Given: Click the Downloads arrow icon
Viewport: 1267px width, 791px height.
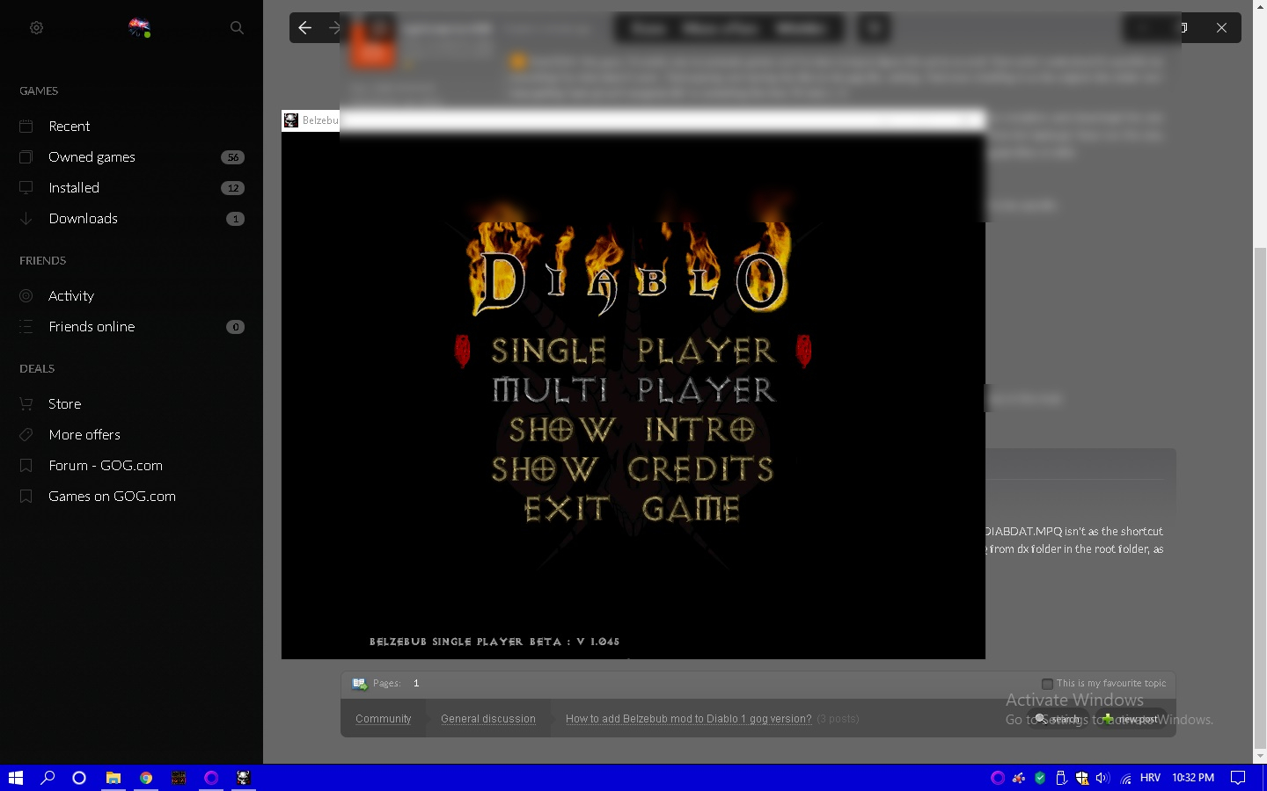Looking at the screenshot, I should [26, 219].
